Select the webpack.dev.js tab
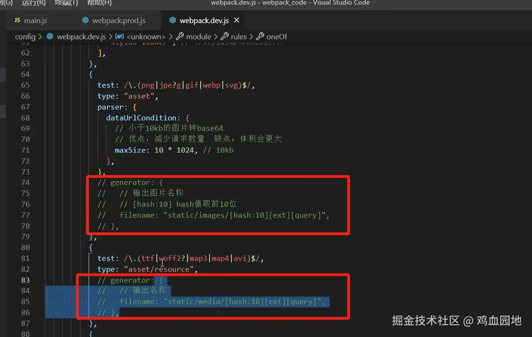Image resolution: width=532 pixels, height=337 pixels. [x=204, y=20]
